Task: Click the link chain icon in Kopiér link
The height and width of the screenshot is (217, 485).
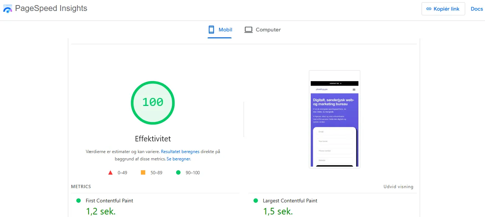Action: pyautogui.click(x=429, y=9)
